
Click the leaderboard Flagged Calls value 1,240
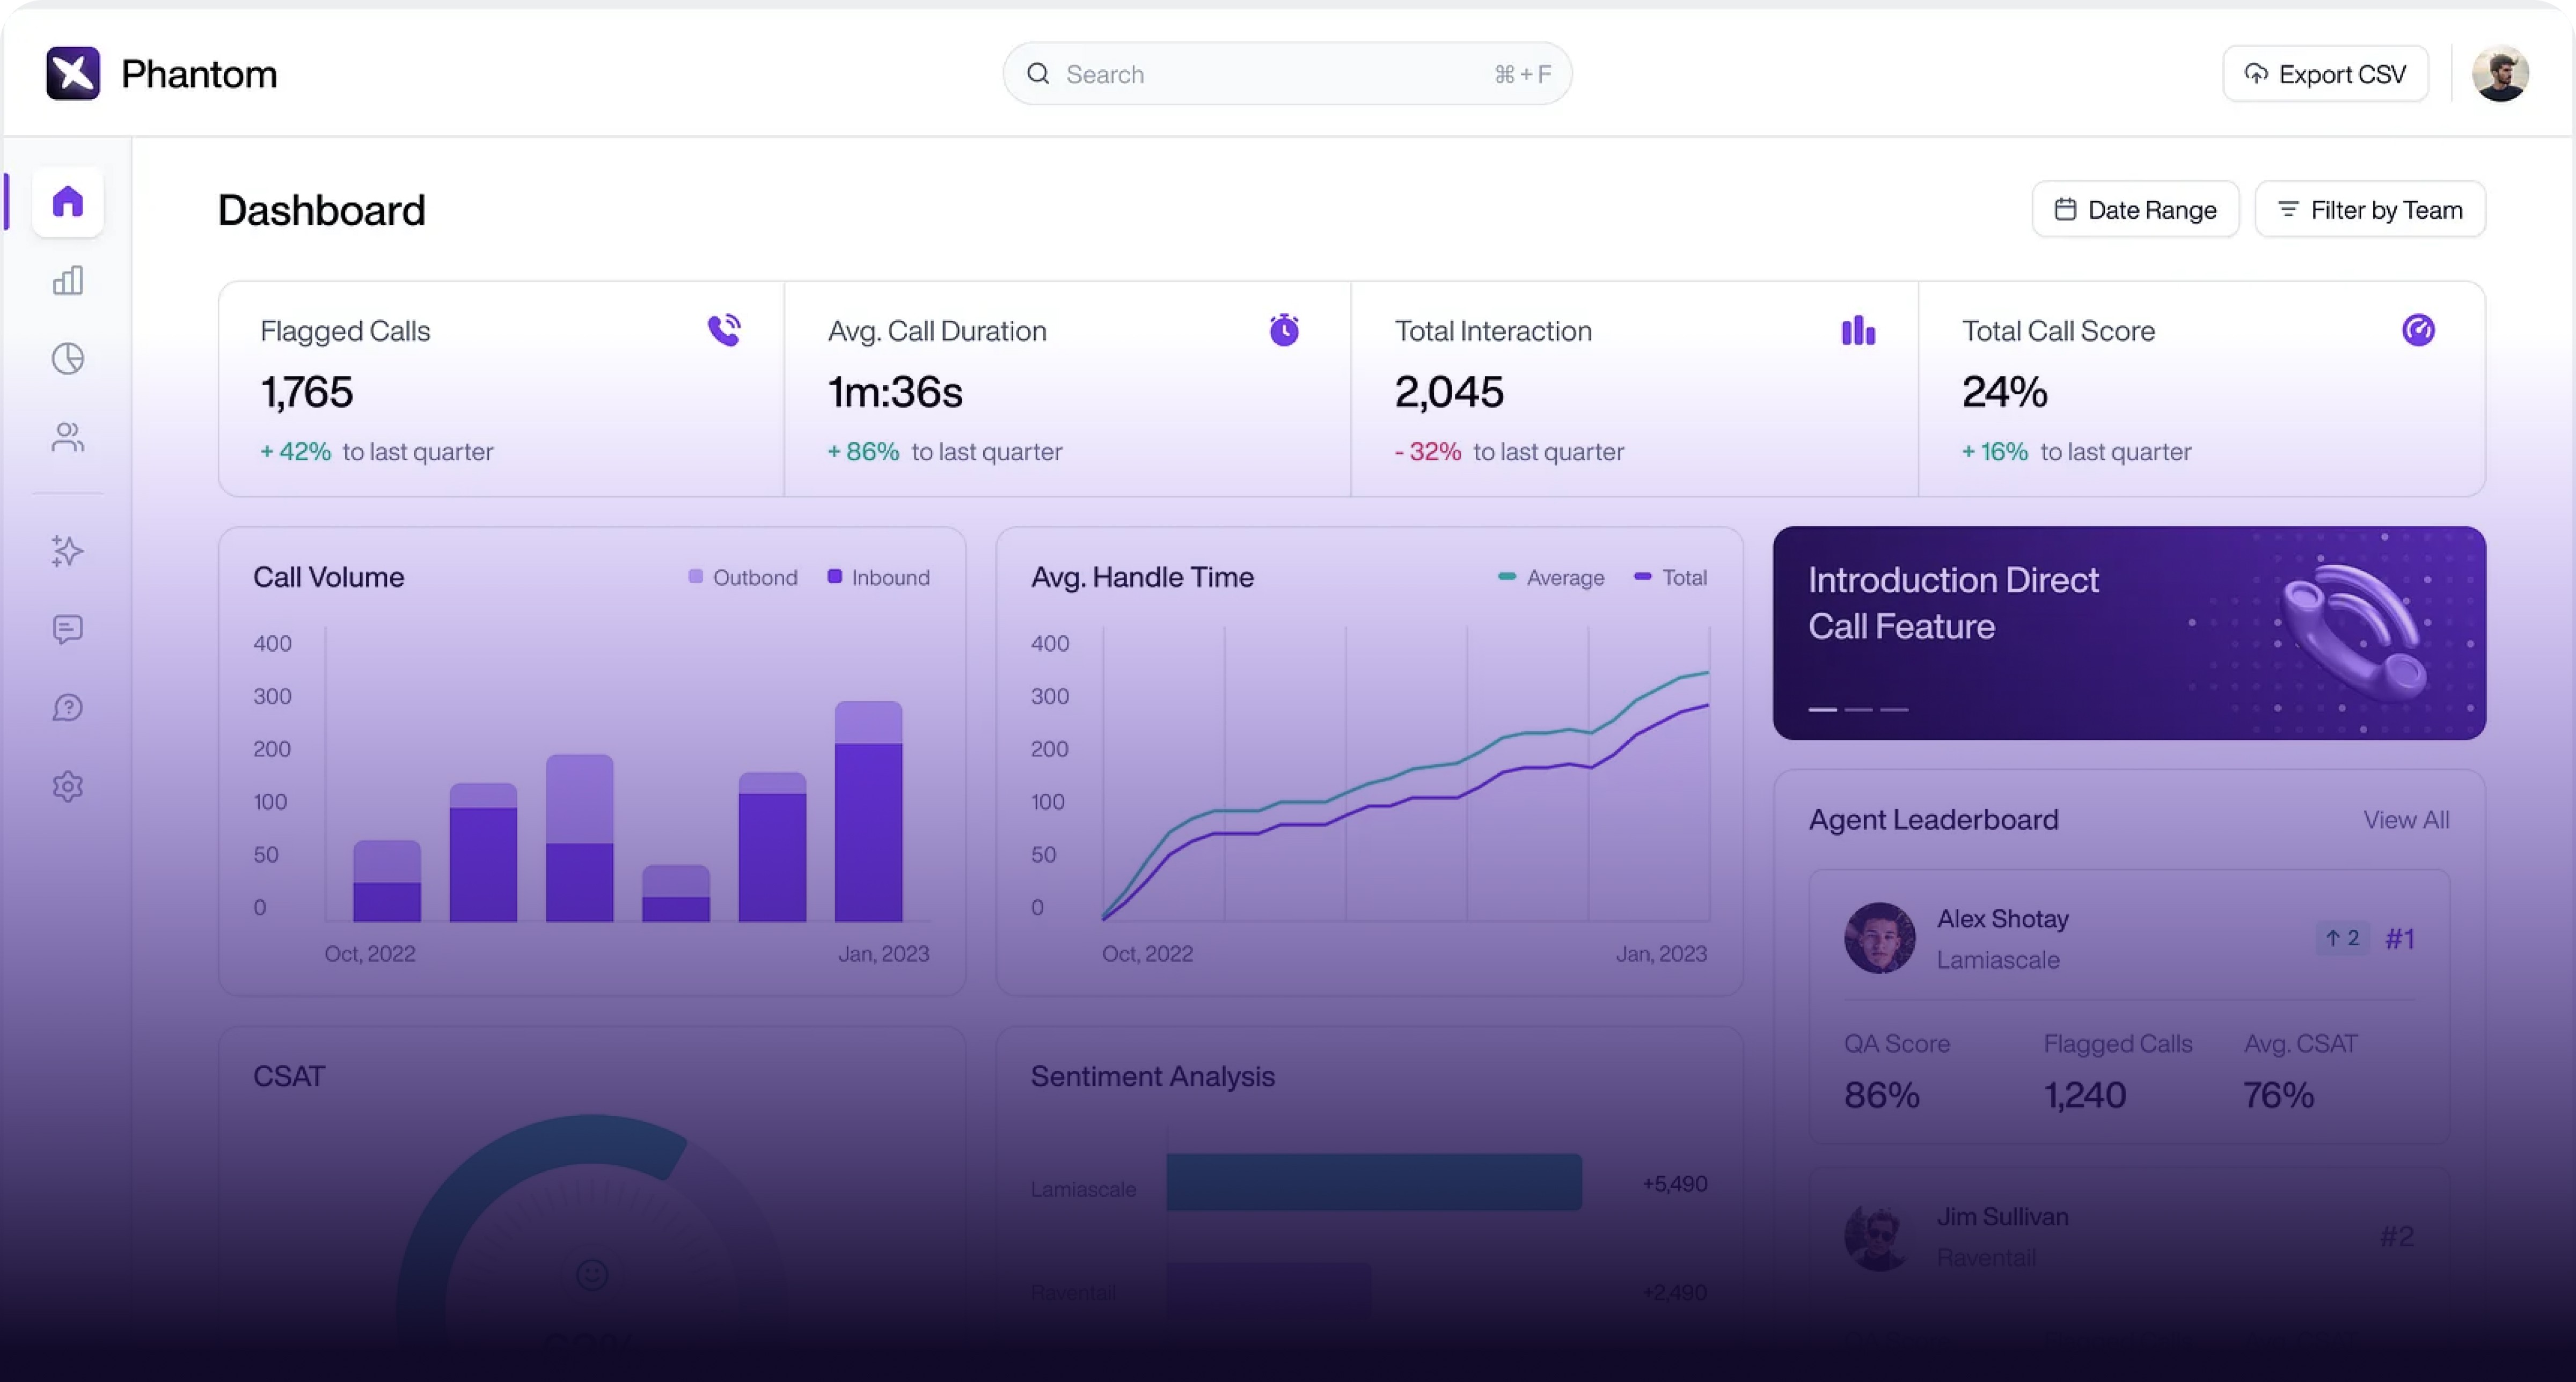click(x=2085, y=1095)
